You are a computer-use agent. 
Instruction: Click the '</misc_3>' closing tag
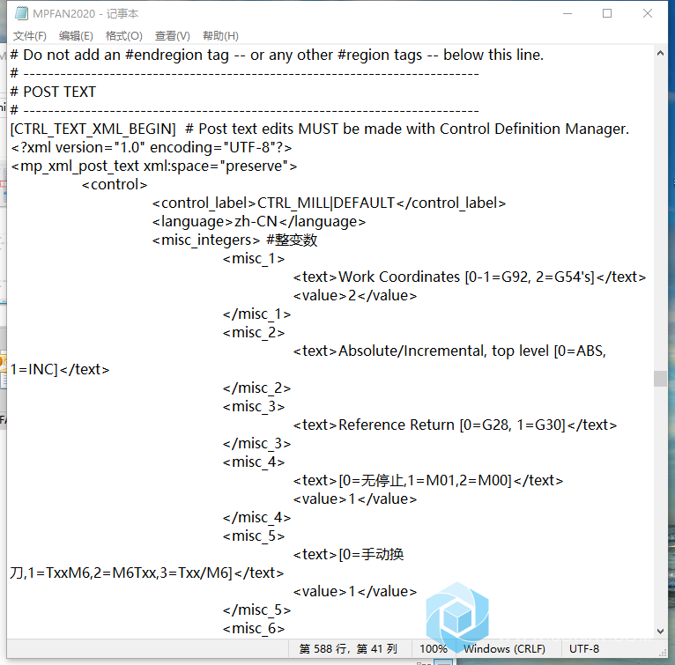tap(256, 443)
